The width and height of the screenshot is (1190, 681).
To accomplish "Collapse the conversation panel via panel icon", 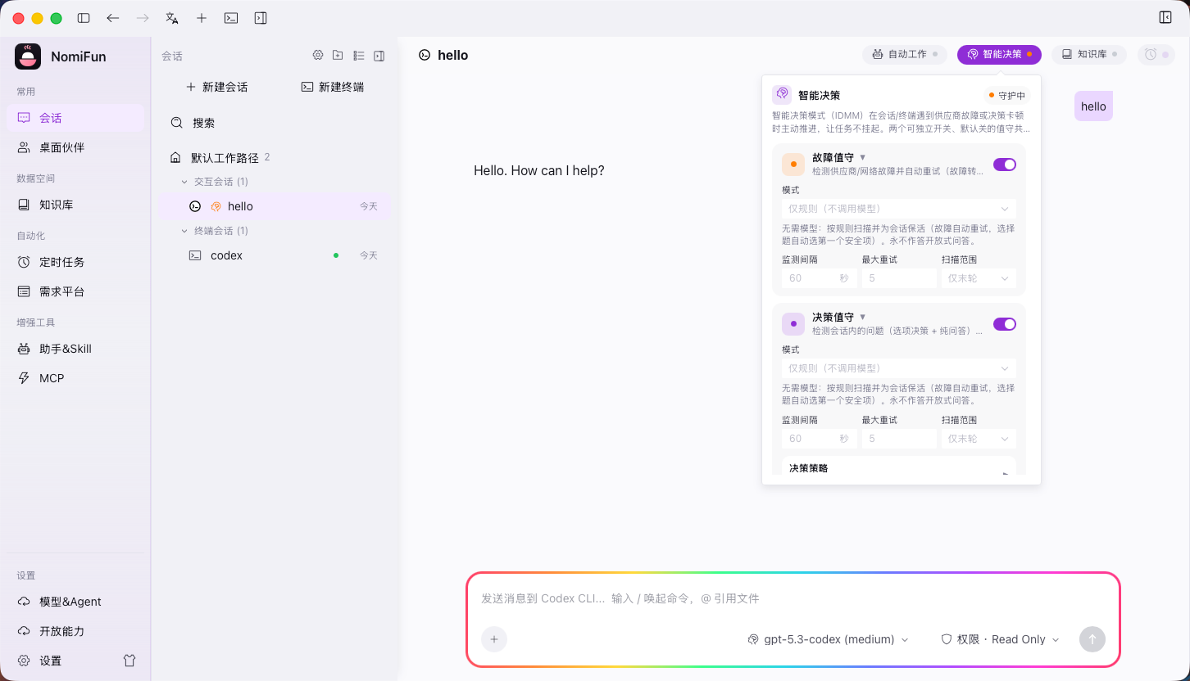I will click(379, 56).
